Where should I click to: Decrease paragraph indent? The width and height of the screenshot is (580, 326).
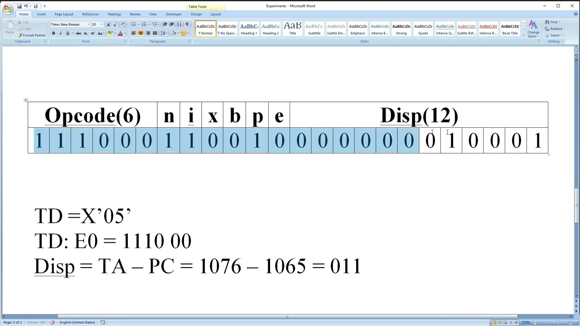click(x=164, y=24)
